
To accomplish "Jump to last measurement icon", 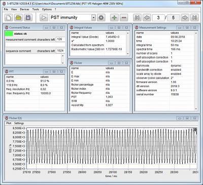I will pos(194,17).
